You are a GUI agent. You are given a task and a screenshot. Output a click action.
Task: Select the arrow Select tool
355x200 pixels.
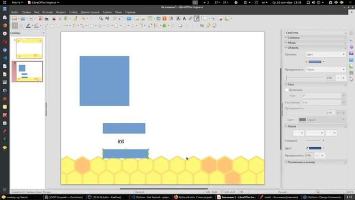click(x=14, y=26)
